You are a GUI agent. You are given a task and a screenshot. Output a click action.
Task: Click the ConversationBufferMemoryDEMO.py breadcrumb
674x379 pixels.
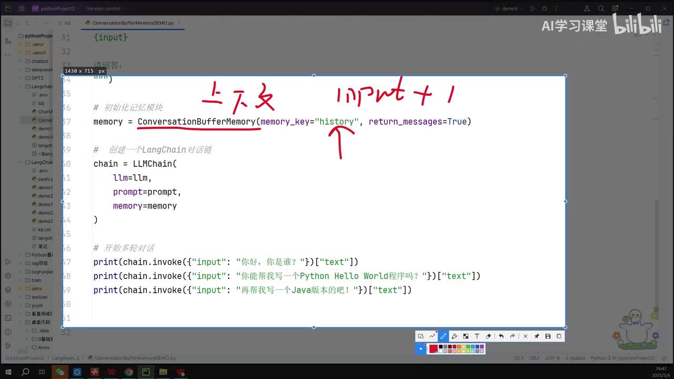point(132,358)
